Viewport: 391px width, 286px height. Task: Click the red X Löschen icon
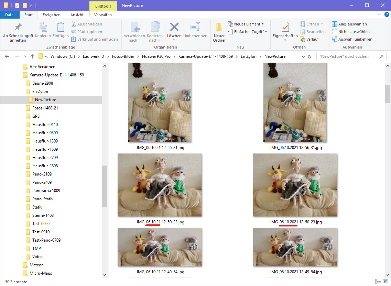coord(174,27)
